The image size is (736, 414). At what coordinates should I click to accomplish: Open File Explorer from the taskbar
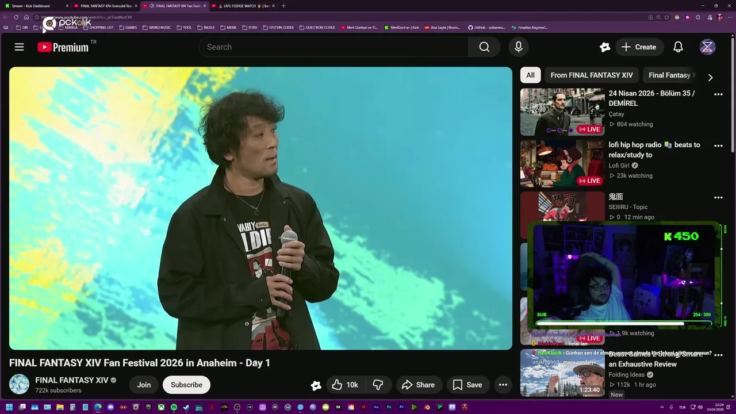point(60,408)
